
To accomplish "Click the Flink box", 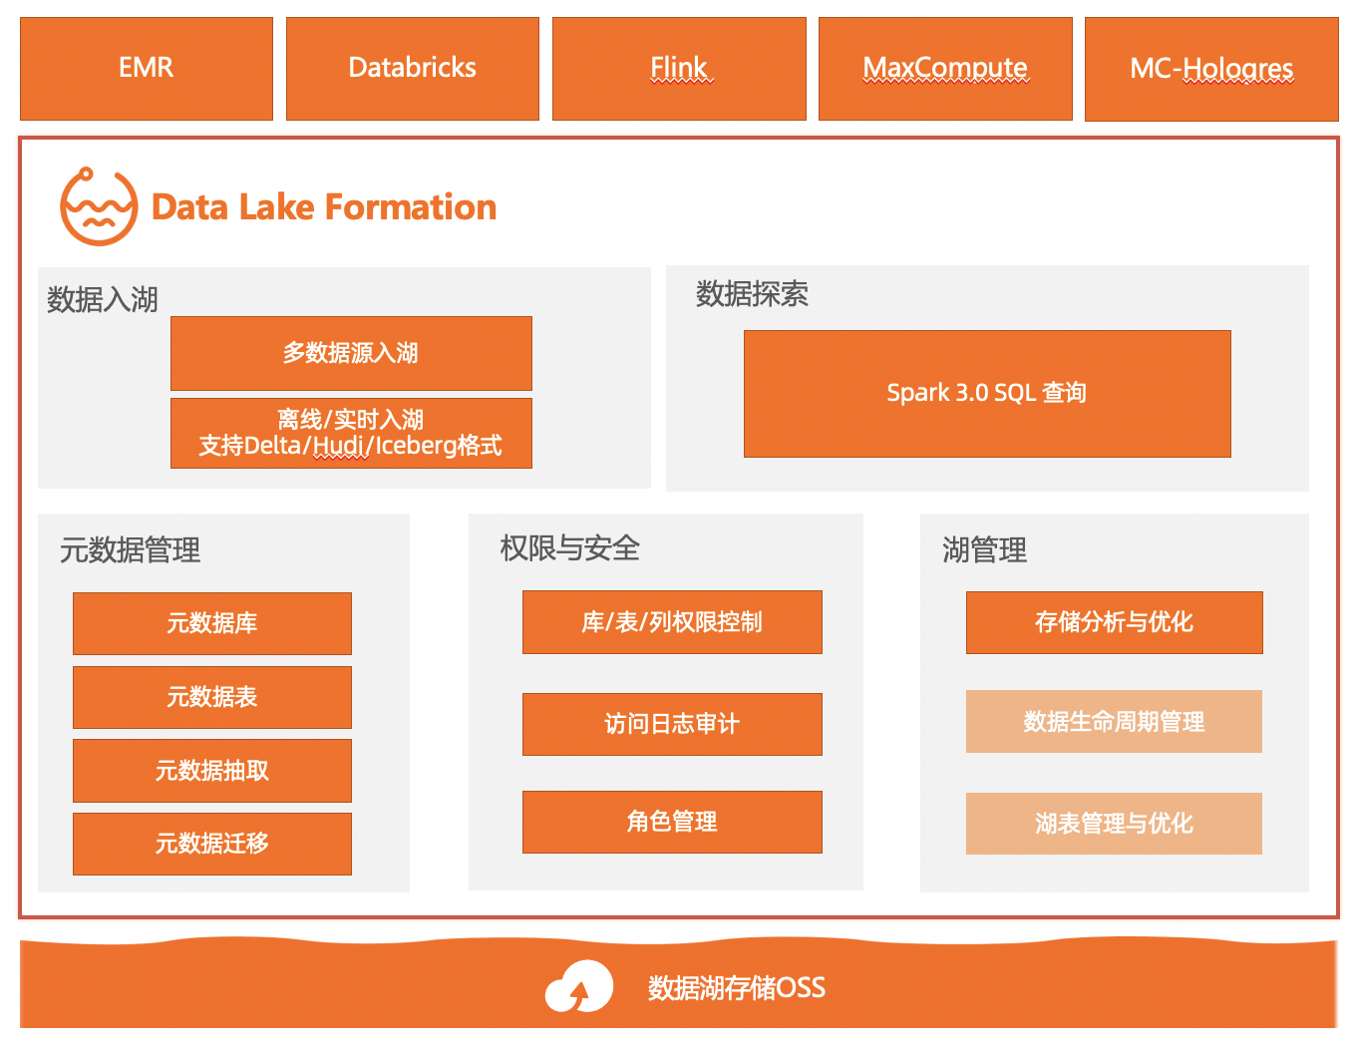I will pyautogui.click(x=679, y=69).
